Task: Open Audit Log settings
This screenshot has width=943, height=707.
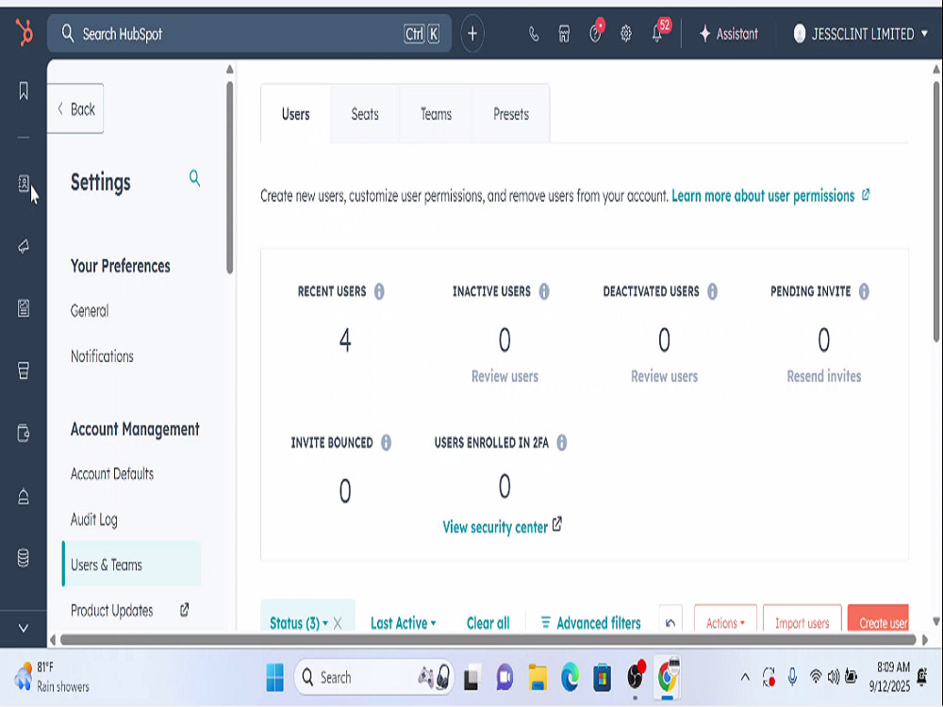Action: (x=93, y=519)
